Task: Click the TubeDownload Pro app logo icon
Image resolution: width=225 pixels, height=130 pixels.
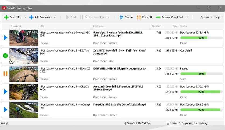Action: click(x=4, y=8)
